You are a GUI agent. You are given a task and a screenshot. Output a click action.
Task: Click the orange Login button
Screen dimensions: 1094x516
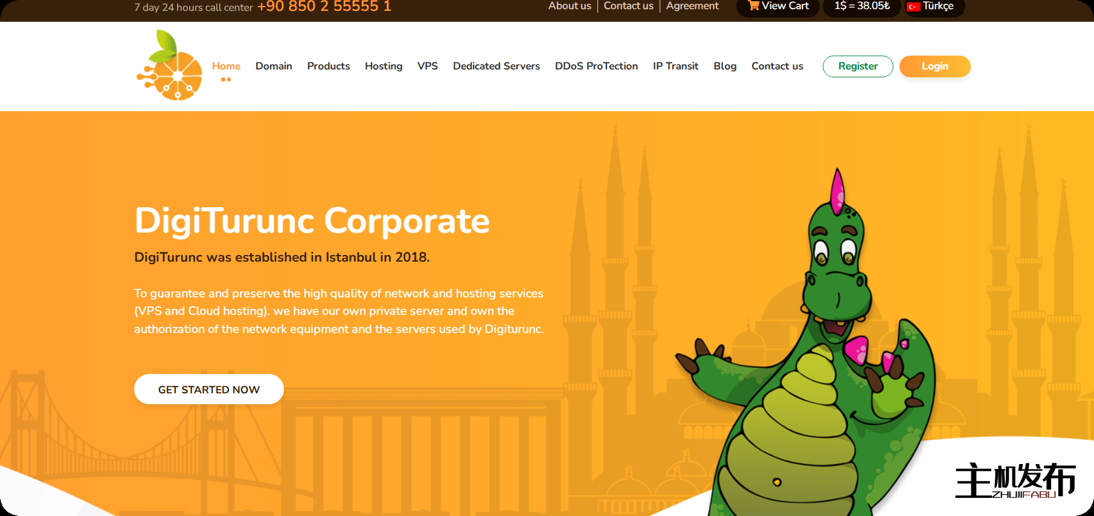click(x=935, y=66)
